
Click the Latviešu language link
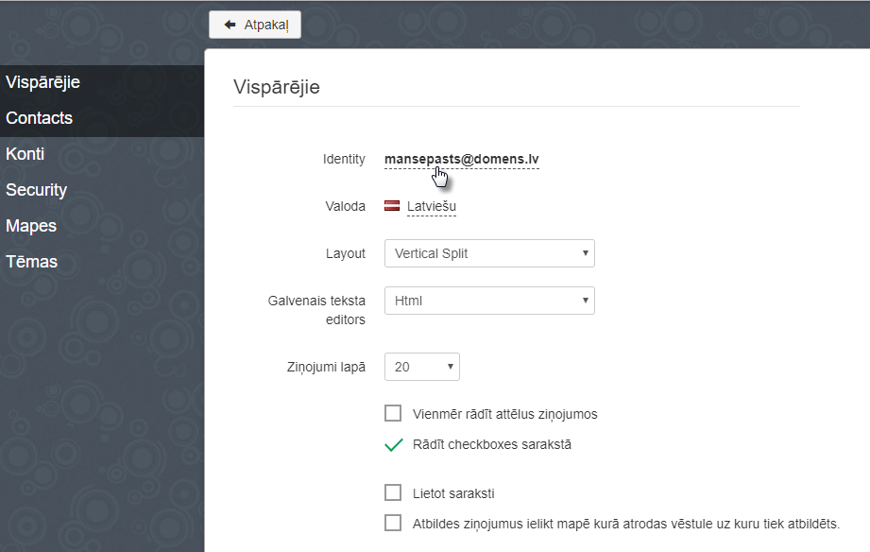tap(432, 207)
